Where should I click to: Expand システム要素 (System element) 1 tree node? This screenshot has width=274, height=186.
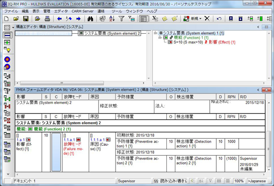point(155,33)
